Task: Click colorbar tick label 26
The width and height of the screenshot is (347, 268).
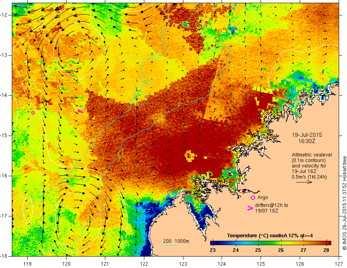Action: [x=281, y=250]
